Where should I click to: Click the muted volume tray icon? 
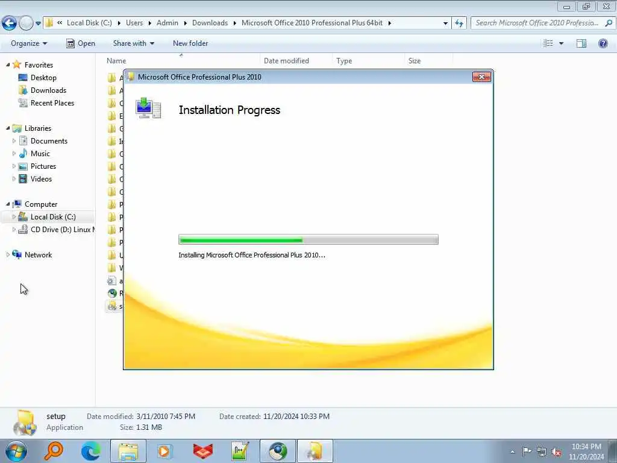[556, 452]
